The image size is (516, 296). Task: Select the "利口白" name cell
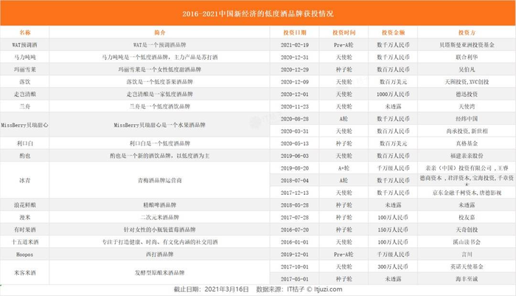(24, 143)
